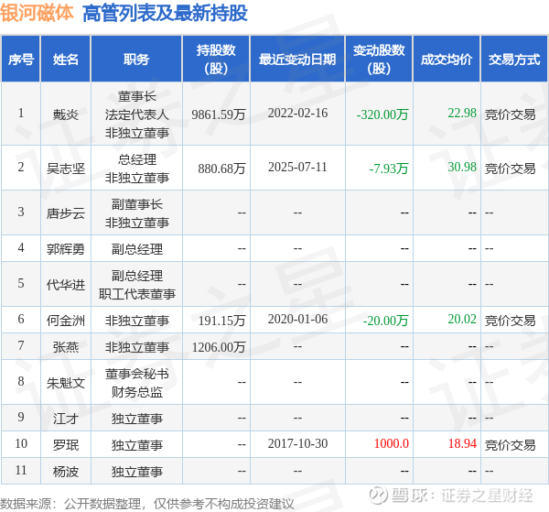Screen dimensions: 549x512
Task: Click the shareholding 880.68万
Action: (x=221, y=169)
